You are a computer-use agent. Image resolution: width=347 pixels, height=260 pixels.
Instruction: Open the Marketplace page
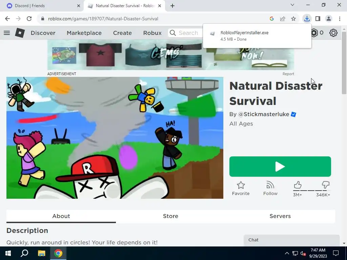(x=84, y=33)
